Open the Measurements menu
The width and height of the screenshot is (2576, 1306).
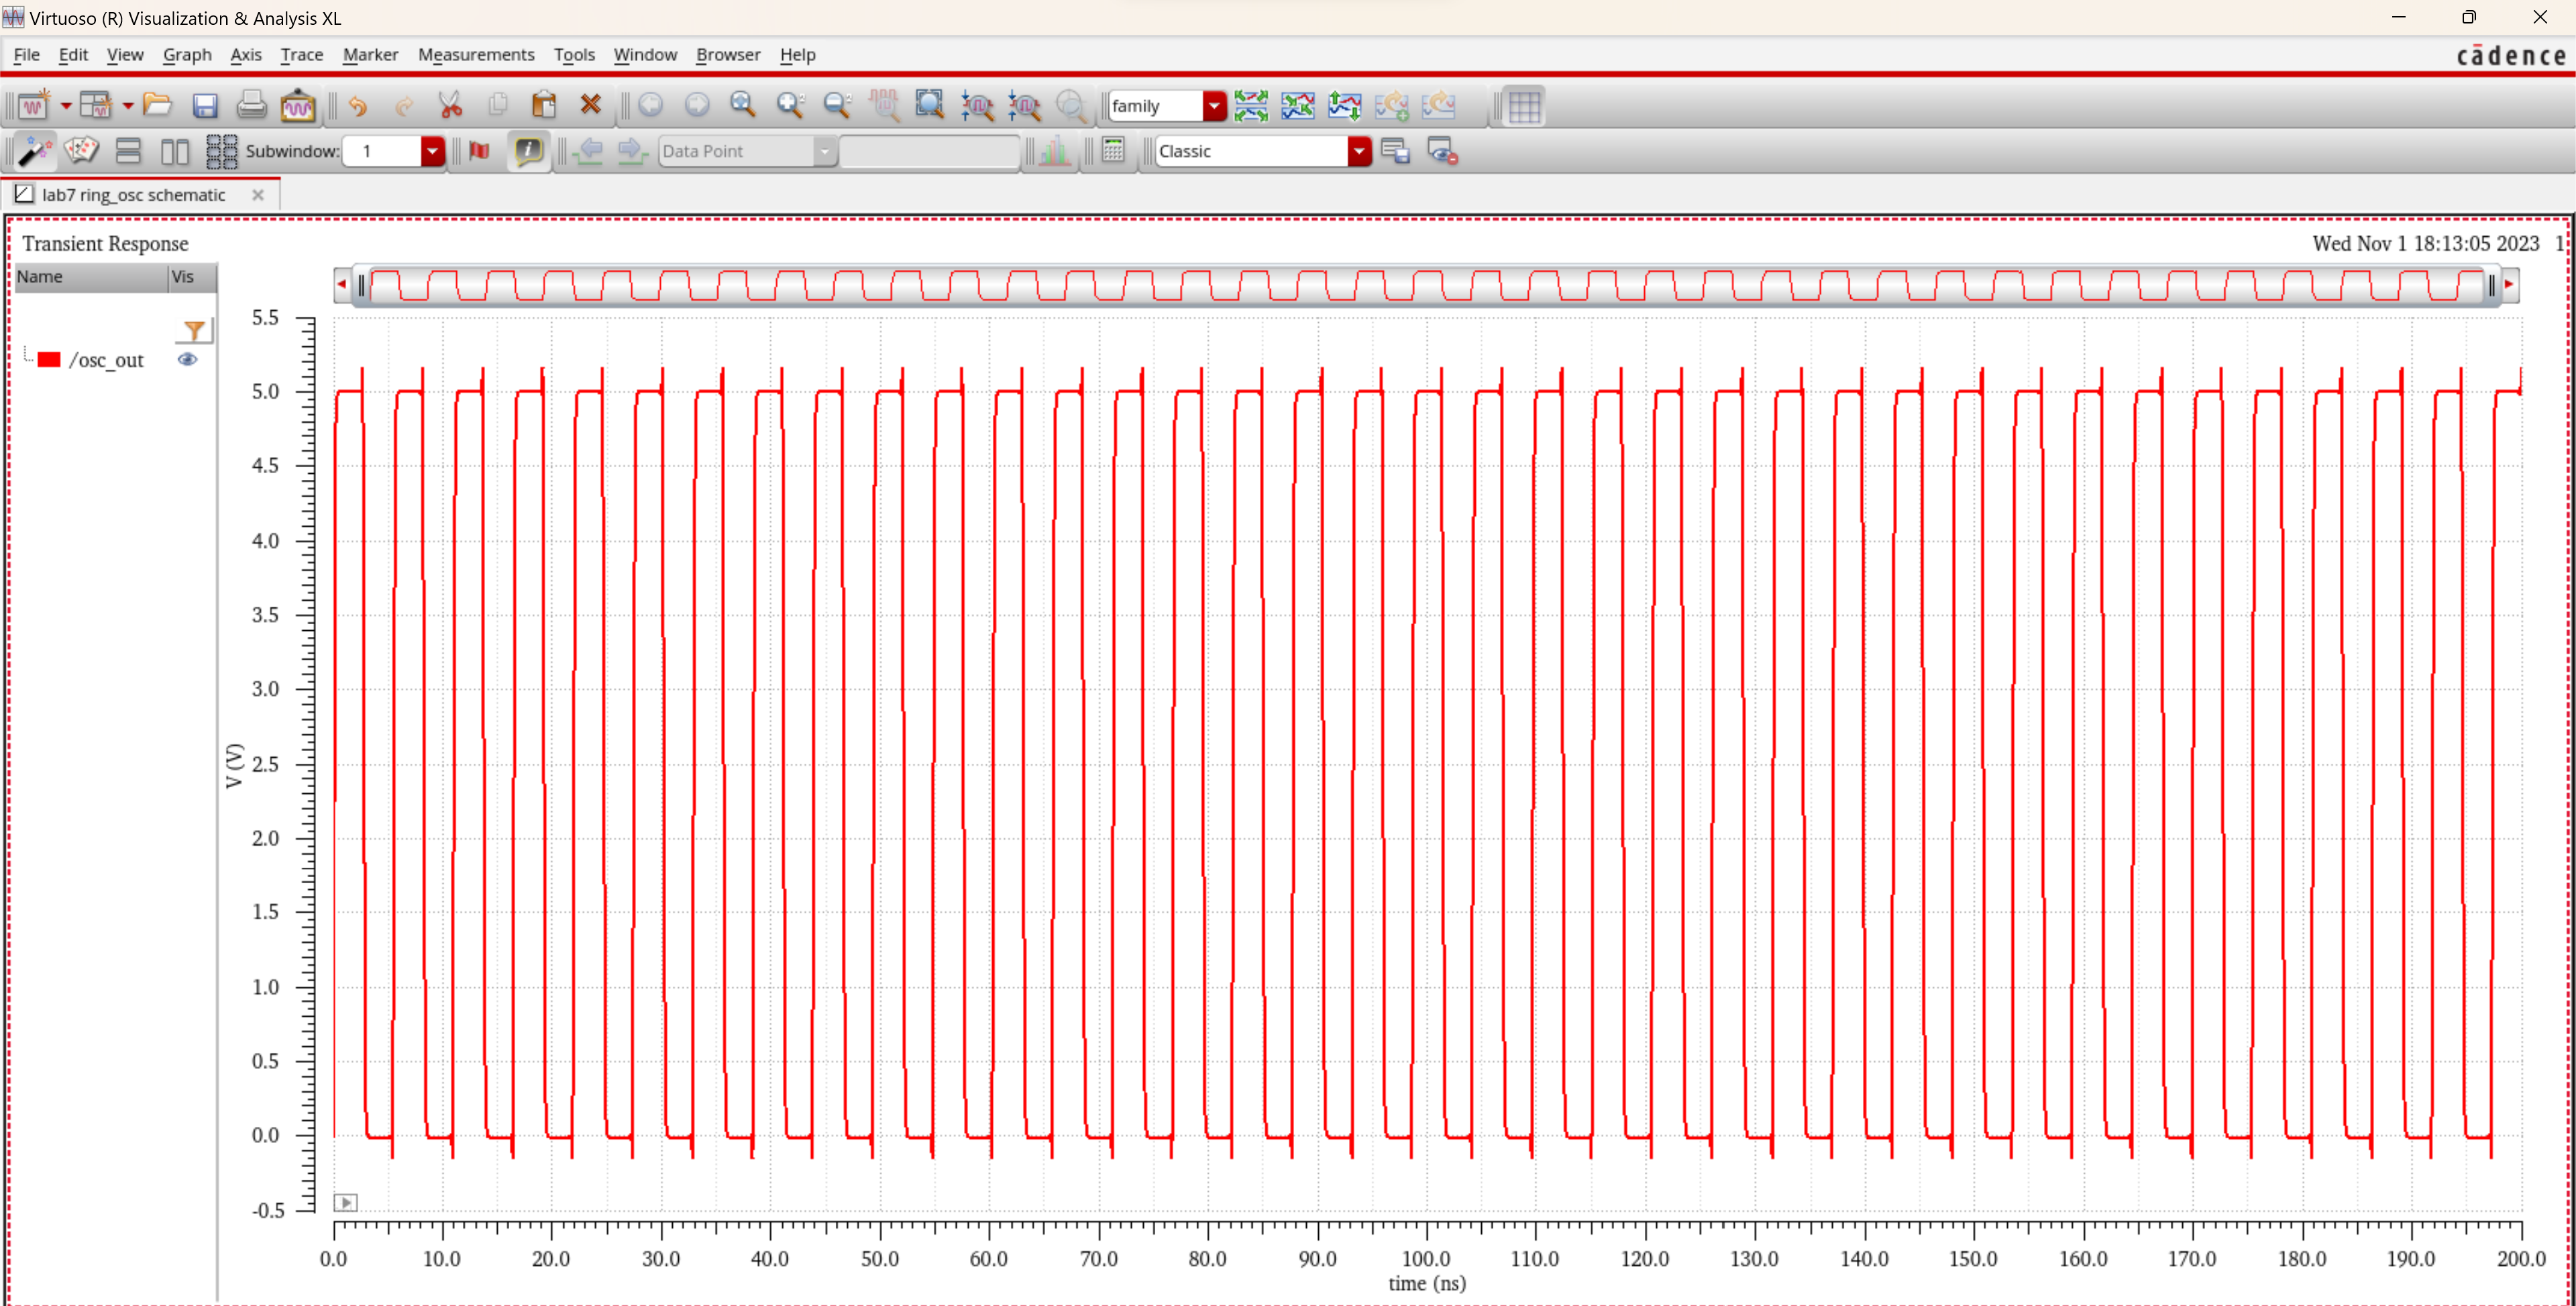(475, 55)
